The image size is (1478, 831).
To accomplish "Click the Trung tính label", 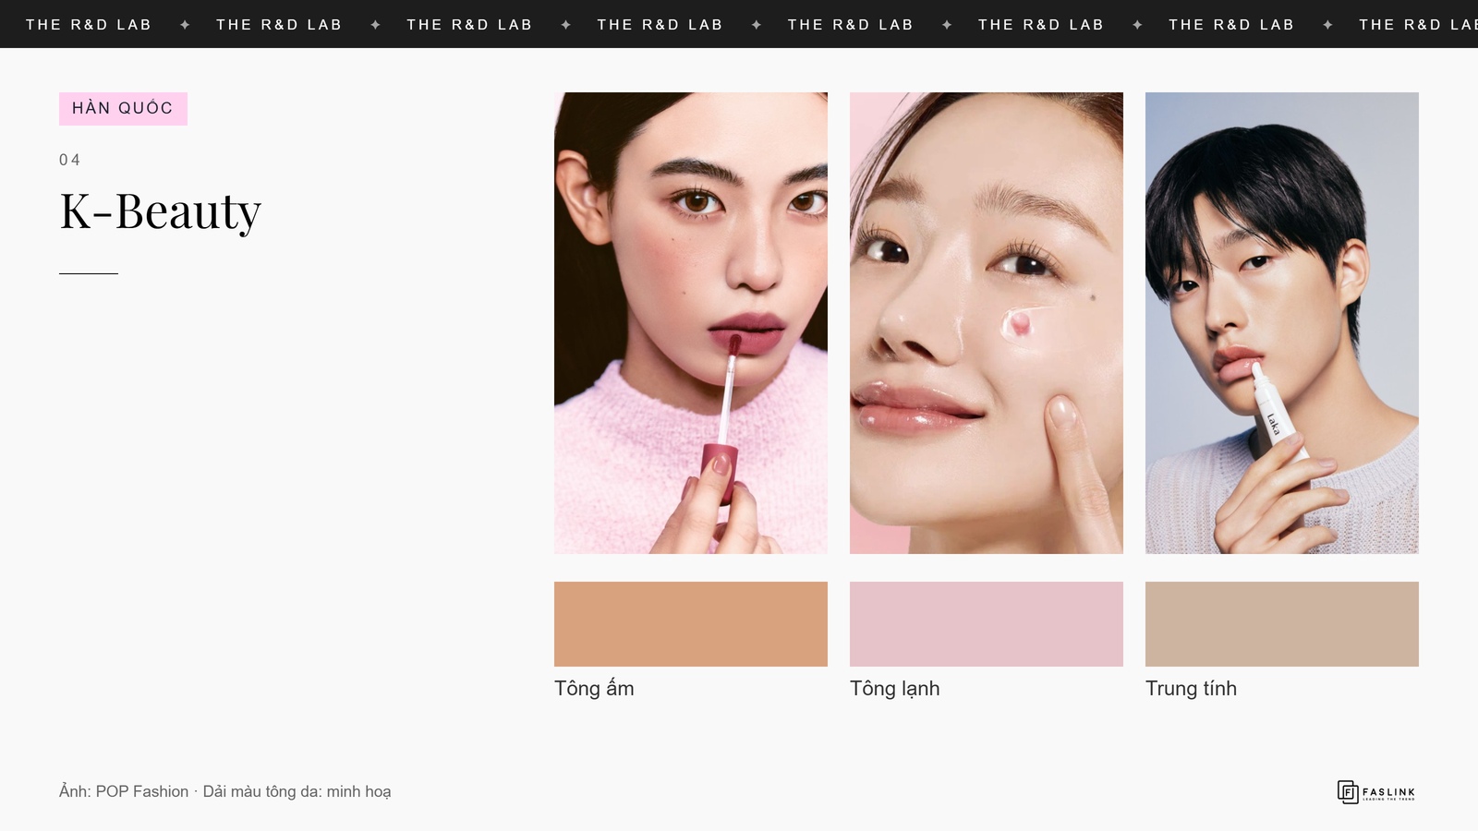I will coord(1191,689).
